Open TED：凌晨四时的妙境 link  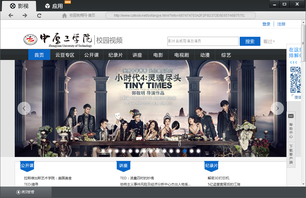137,178
